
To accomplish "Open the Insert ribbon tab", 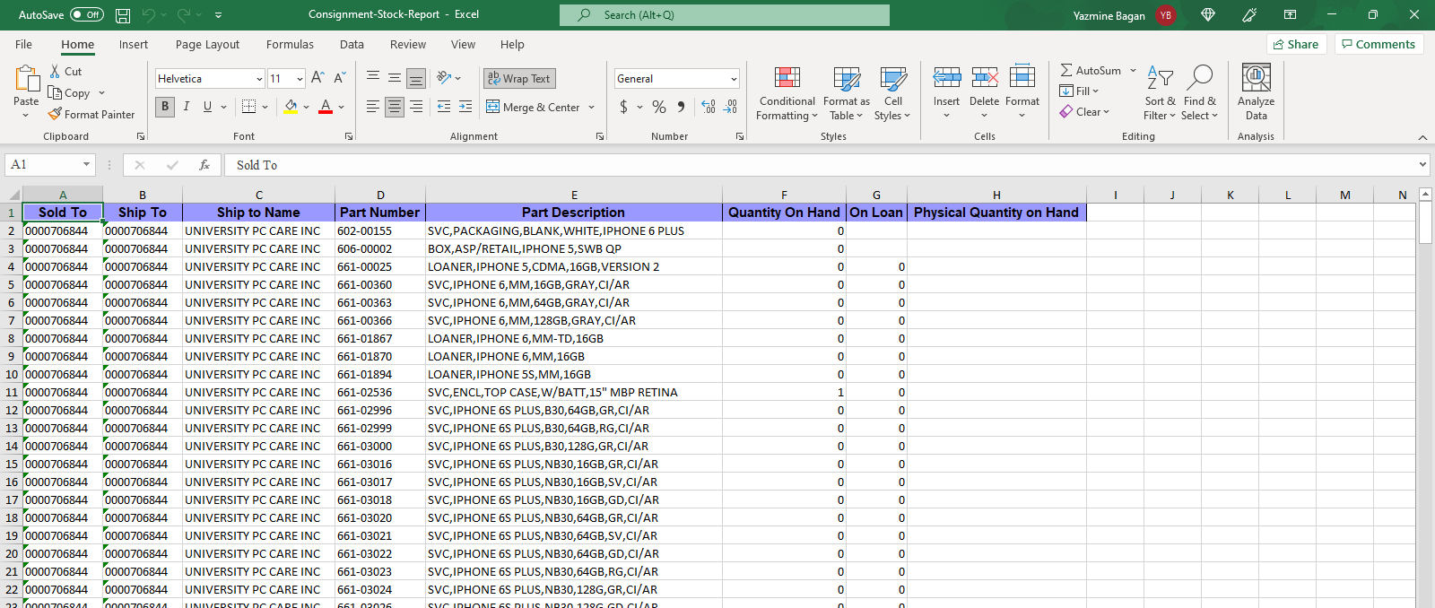I will 134,45.
